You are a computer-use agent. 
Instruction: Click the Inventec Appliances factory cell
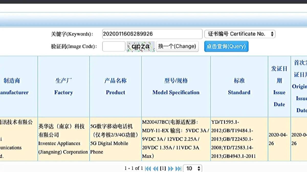pos(63,139)
